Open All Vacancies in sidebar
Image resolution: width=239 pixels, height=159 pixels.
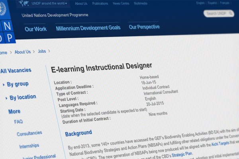(16, 71)
